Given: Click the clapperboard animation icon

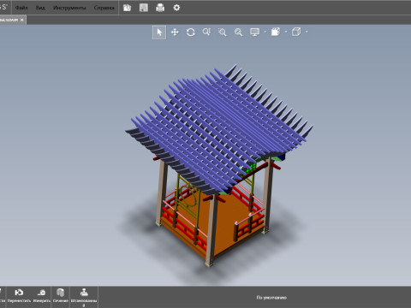Looking at the screenshot, I should tap(276, 32).
